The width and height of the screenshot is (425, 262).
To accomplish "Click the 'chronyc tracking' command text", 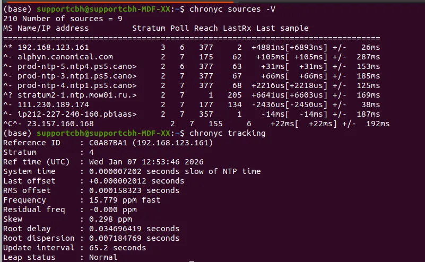I will (x=228, y=133).
